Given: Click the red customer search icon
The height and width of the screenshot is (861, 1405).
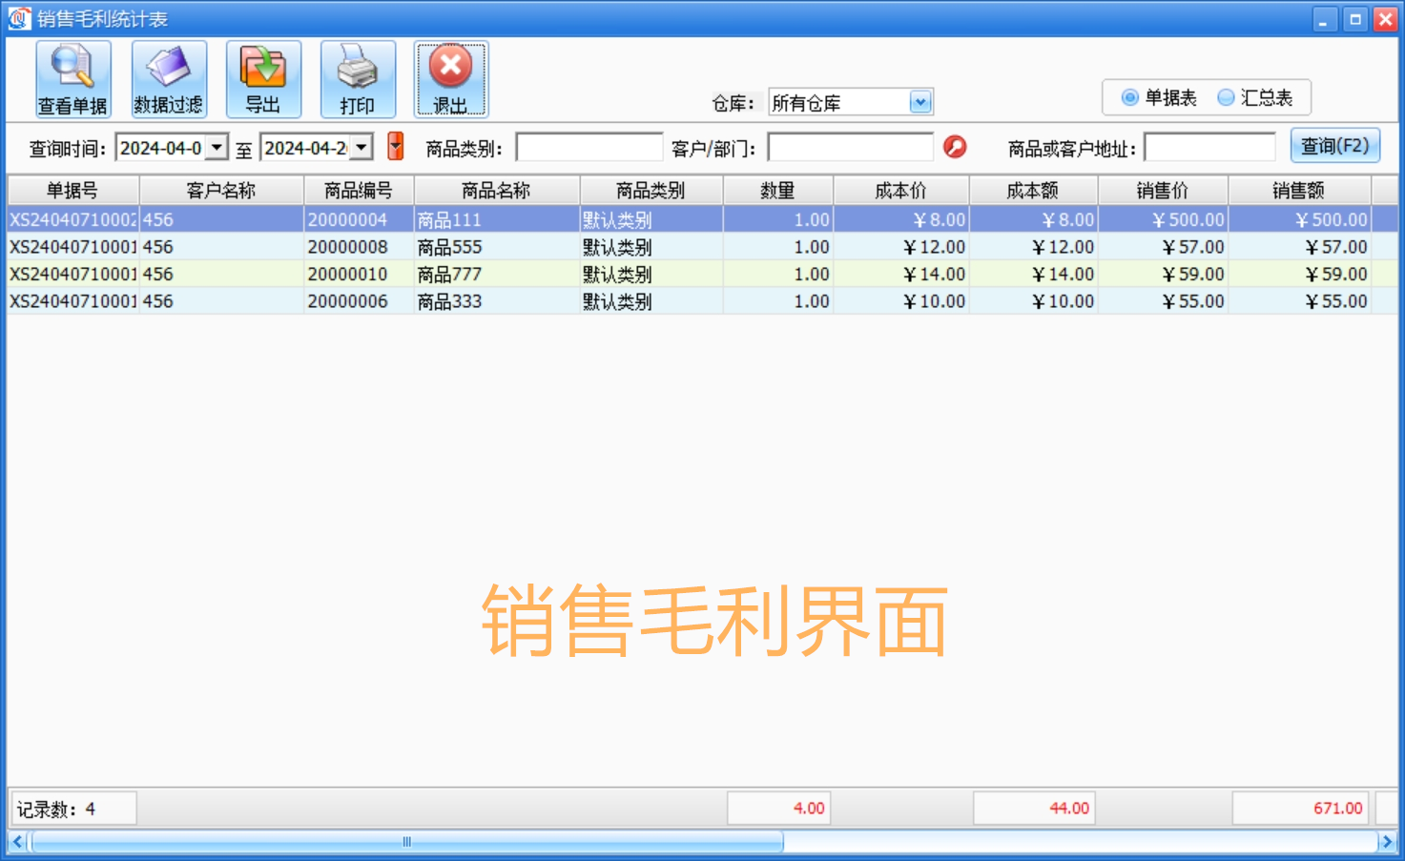Looking at the screenshot, I should click(954, 147).
